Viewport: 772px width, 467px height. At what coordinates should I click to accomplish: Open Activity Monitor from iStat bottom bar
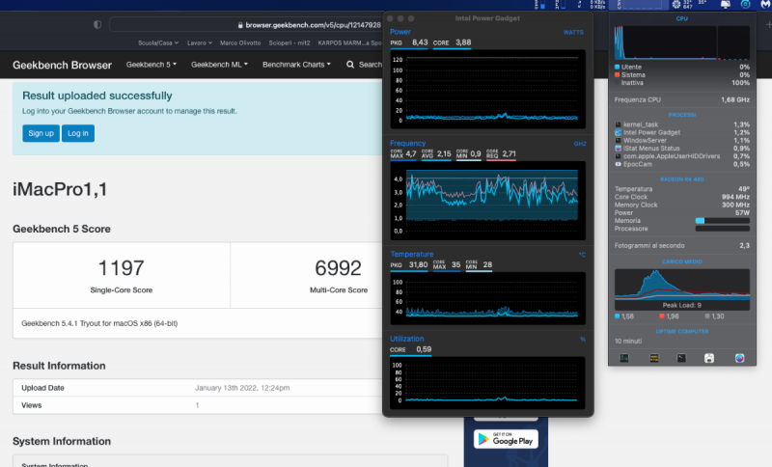click(624, 358)
